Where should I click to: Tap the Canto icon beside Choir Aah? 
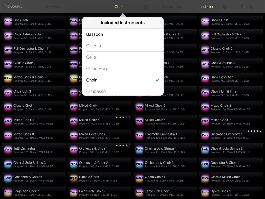coord(8,21)
